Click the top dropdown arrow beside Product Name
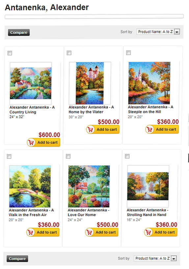Image resolution: width=189 pixels, height=269 pixels. coord(177,32)
